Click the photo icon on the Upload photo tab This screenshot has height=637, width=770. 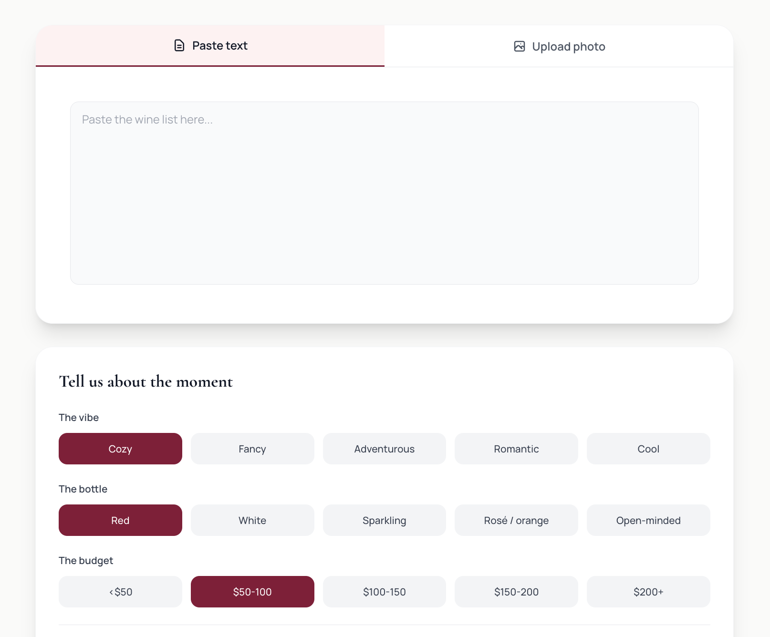click(520, 46)
